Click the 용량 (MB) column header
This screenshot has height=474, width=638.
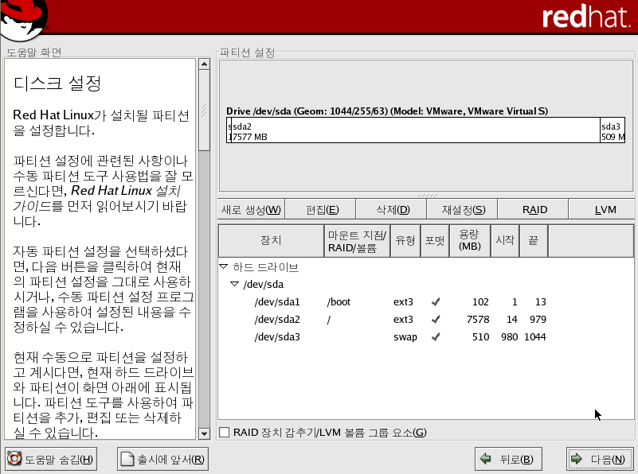pos(470,240)
